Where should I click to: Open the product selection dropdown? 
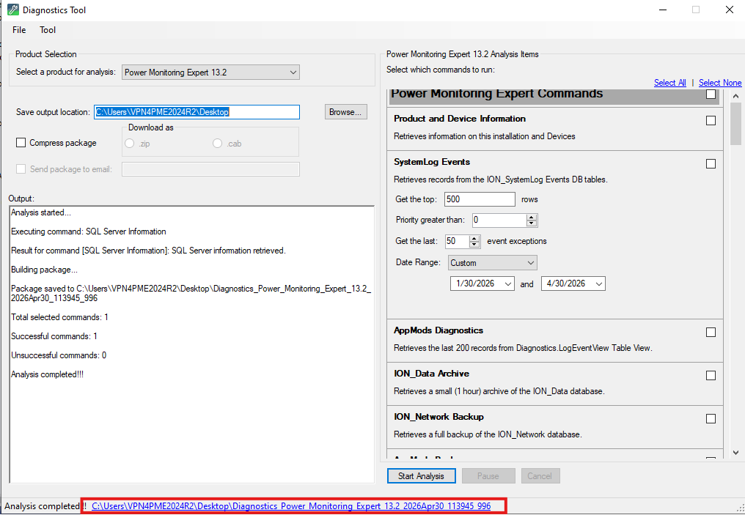[210, 72]
